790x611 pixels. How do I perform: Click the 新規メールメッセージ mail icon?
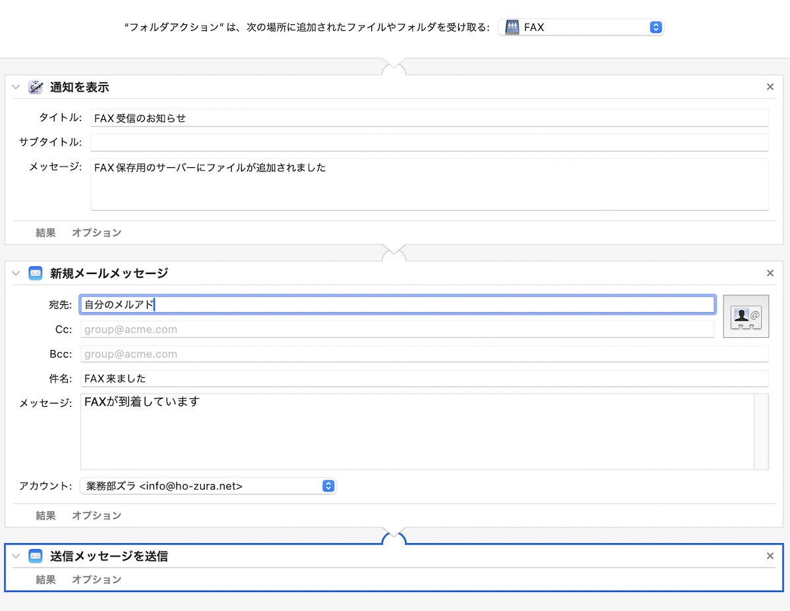[36, 273]
